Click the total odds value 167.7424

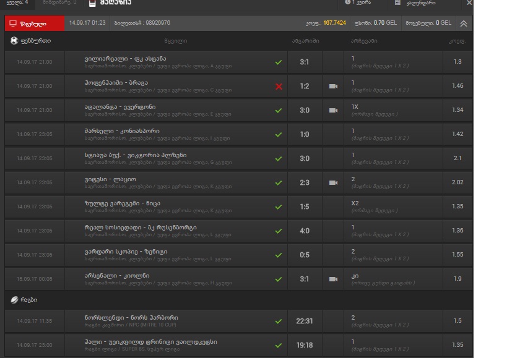pos(335,23)
